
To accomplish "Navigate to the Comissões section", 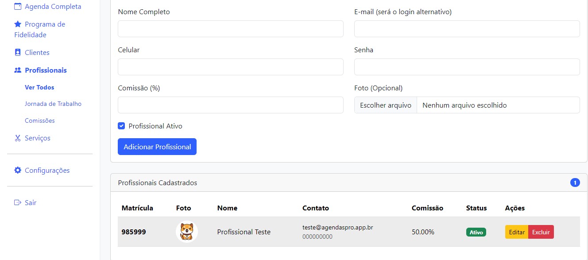I will [x=39, y=120].
